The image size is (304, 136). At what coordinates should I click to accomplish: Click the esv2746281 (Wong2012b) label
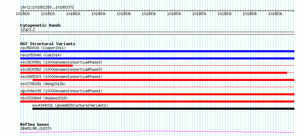(x=43, y=84)
